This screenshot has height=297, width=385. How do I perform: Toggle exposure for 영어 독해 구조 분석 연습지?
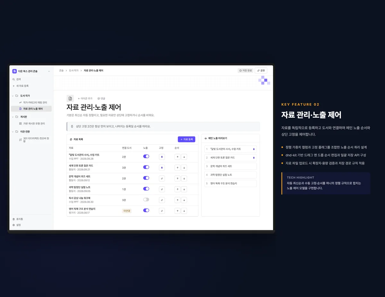pyautogui.click(x=146, y=210)
